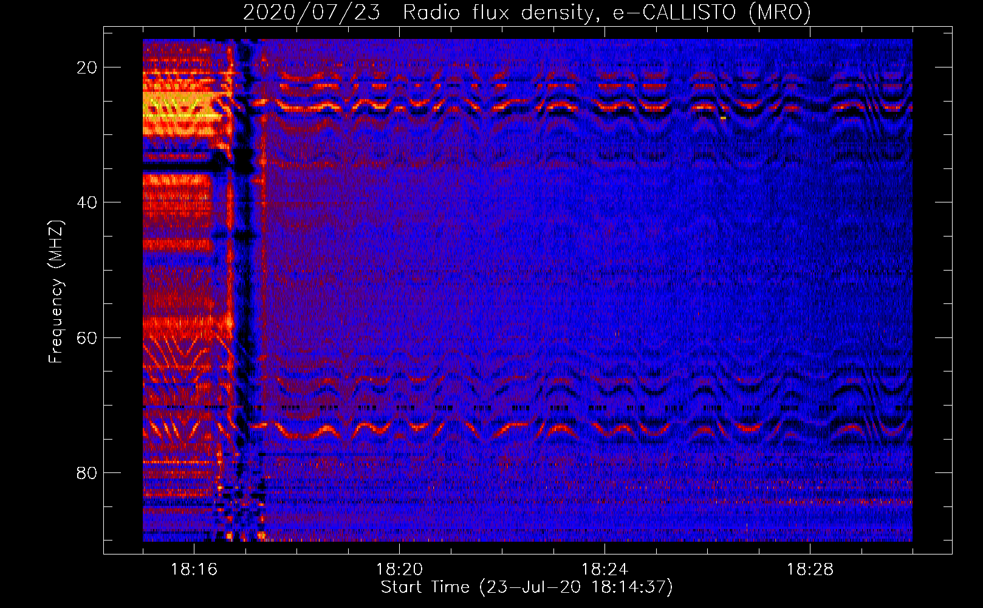This screenshot has height=608, width=983.
Task: Click the 18:16 time tick label
Action: coord(194,570)
